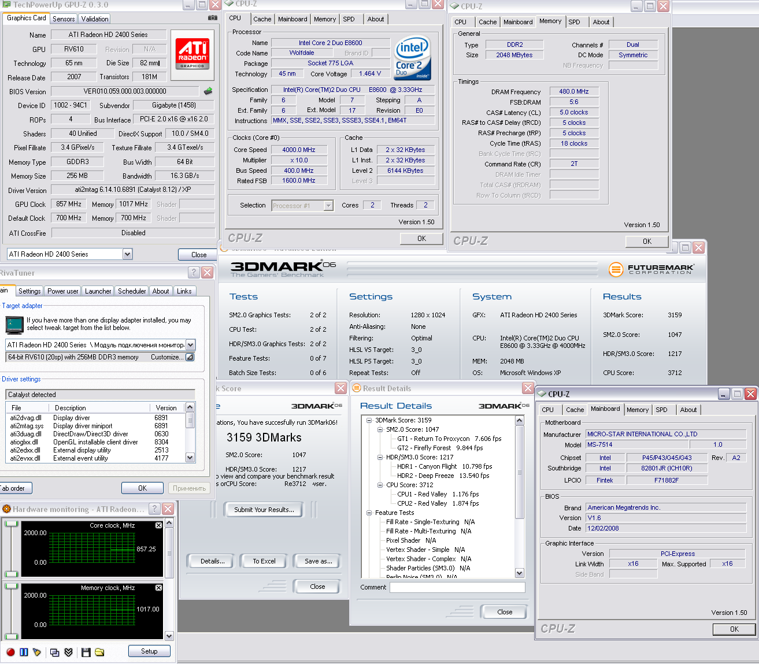Click the Comment input field in Result Details
Viewport: 759px width, 664px height.
pyautogui.click(x=457, y=587)
